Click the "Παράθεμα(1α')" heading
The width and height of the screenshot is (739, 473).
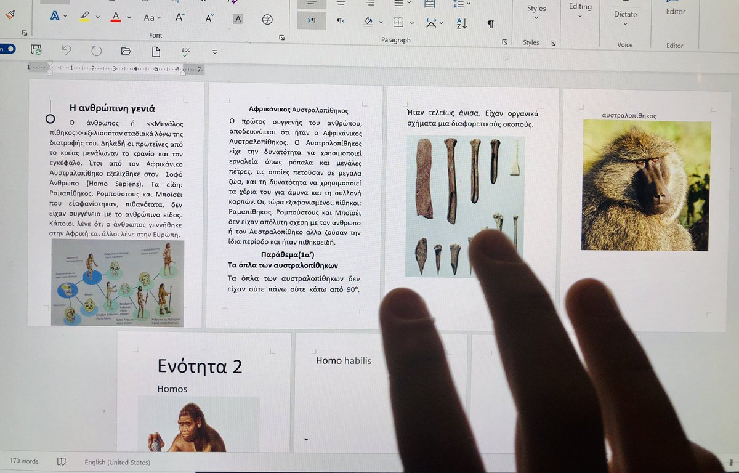pos(288,254)
